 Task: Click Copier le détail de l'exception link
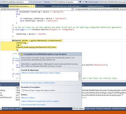pos(40,101)
